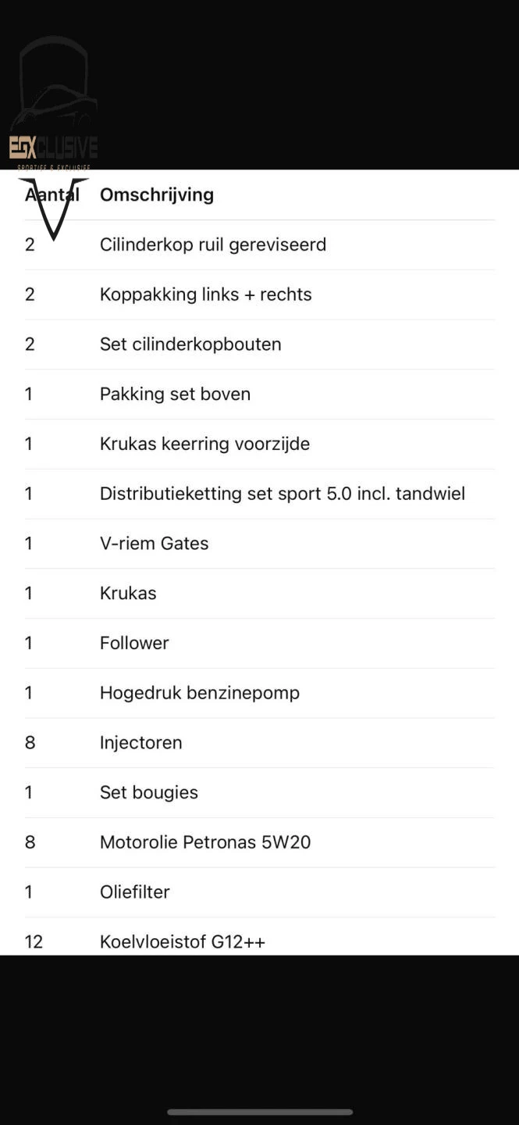Tap the Distributieketting set sport 5.0 row
519x1125 pixels.
[283, 494]
